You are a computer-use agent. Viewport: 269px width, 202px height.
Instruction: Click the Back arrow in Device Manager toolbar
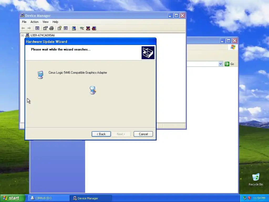point(23,28)
